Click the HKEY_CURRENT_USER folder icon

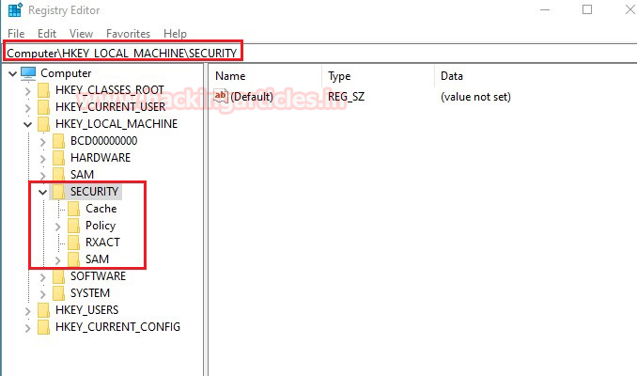tap(43, 107)
